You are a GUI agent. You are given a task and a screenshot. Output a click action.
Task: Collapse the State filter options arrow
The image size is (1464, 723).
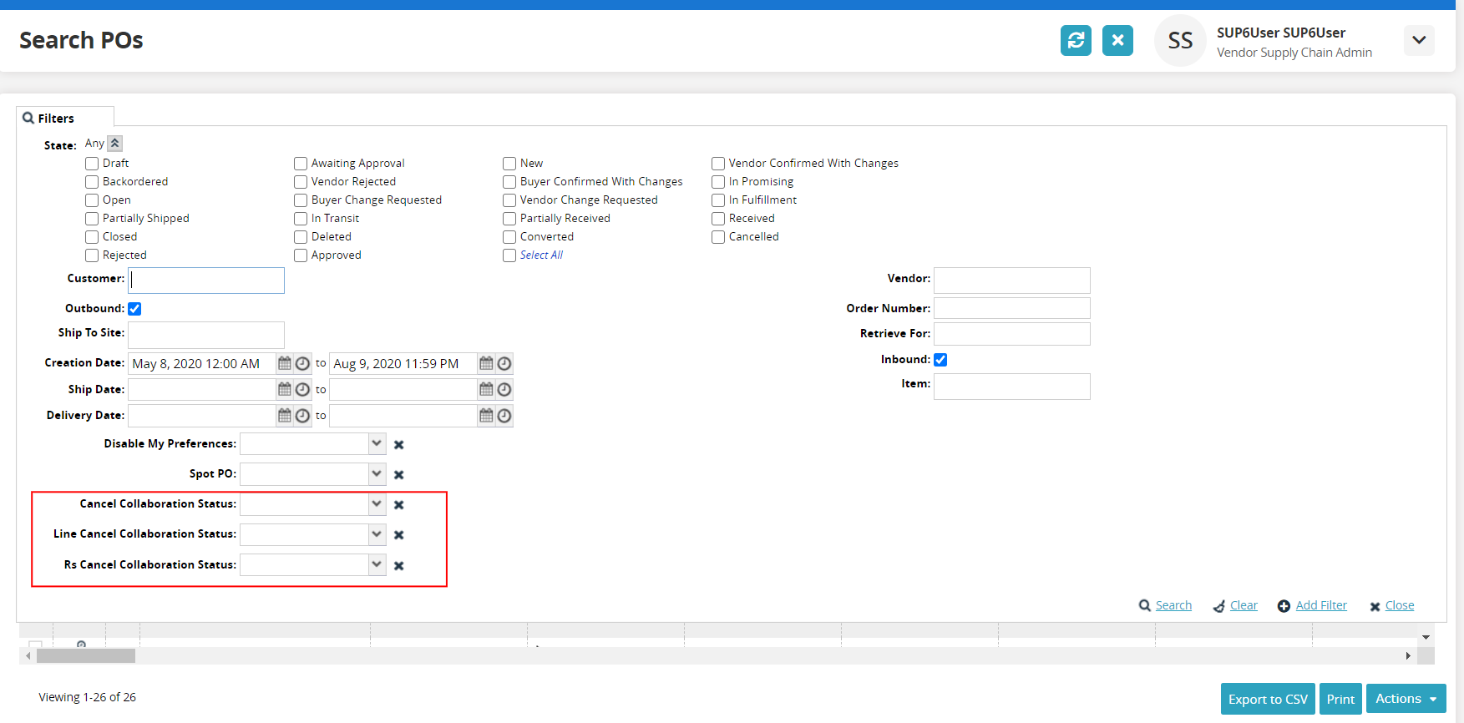click(x=115, y=144)
